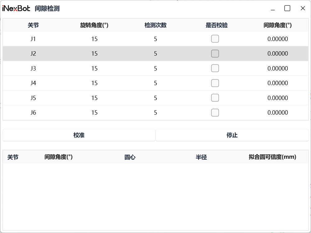
Task: Click J6 gap angle 0.00000
Action: (278, 112)
